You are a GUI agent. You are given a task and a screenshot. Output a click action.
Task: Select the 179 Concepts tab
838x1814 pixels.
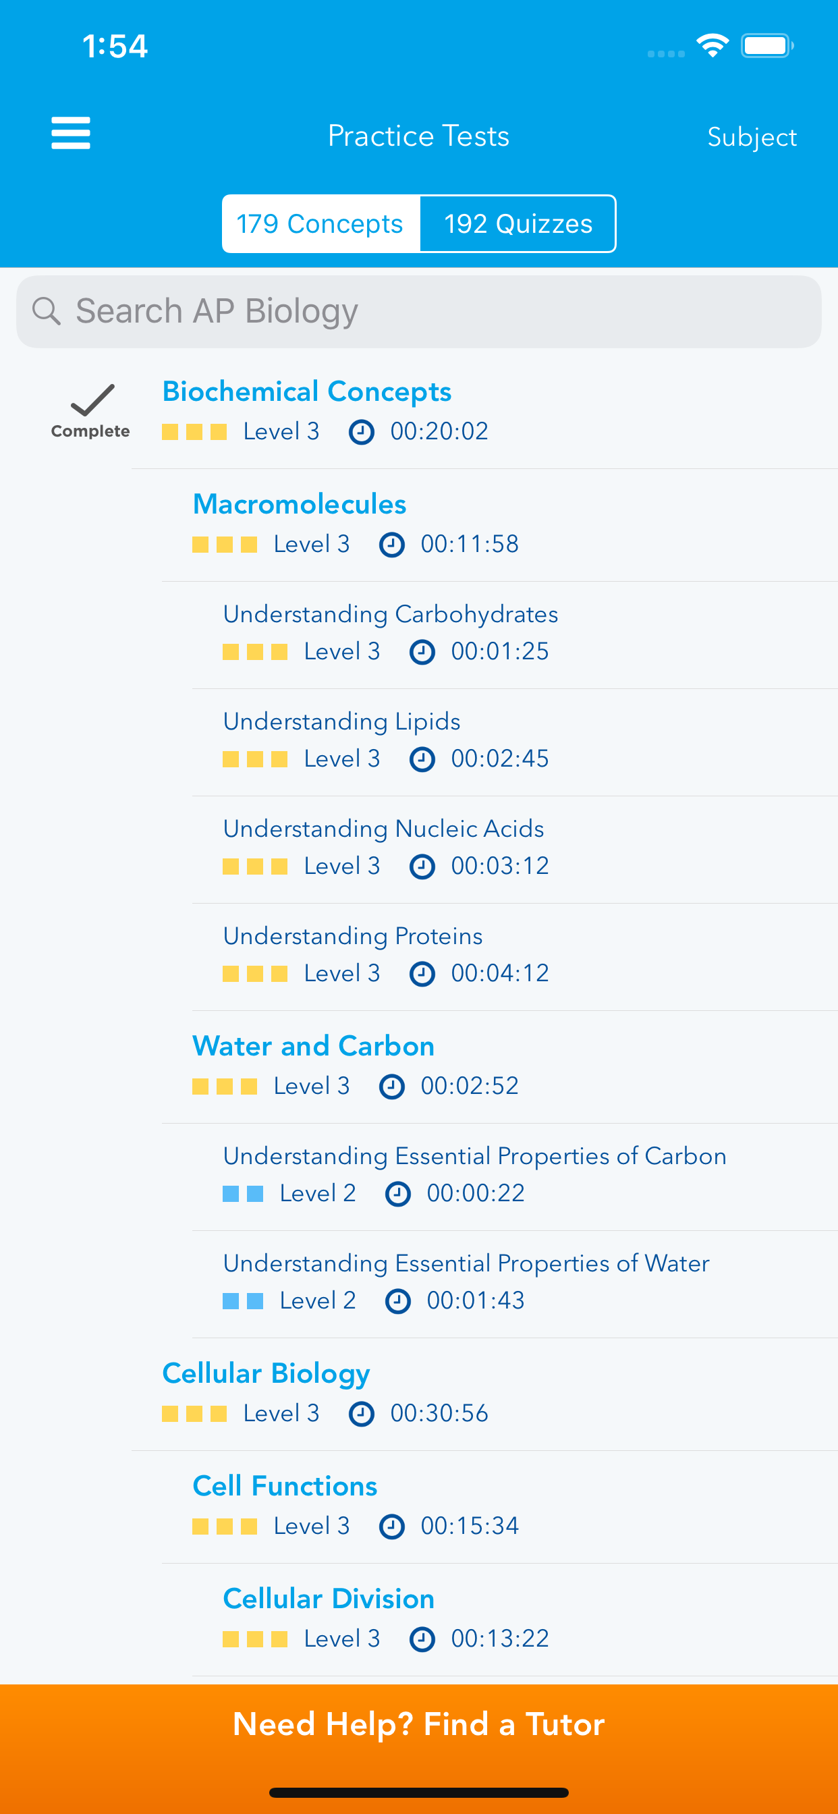click(x=320, y=223)
